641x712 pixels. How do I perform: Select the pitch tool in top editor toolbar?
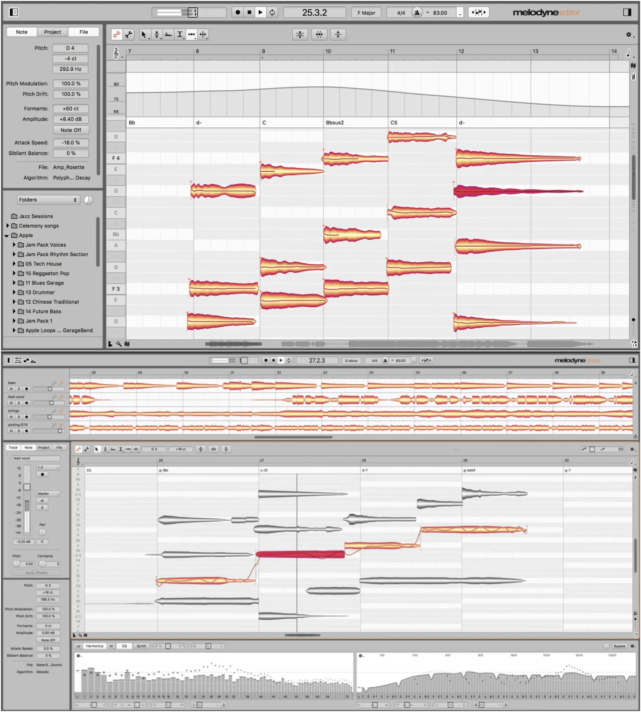157,34
